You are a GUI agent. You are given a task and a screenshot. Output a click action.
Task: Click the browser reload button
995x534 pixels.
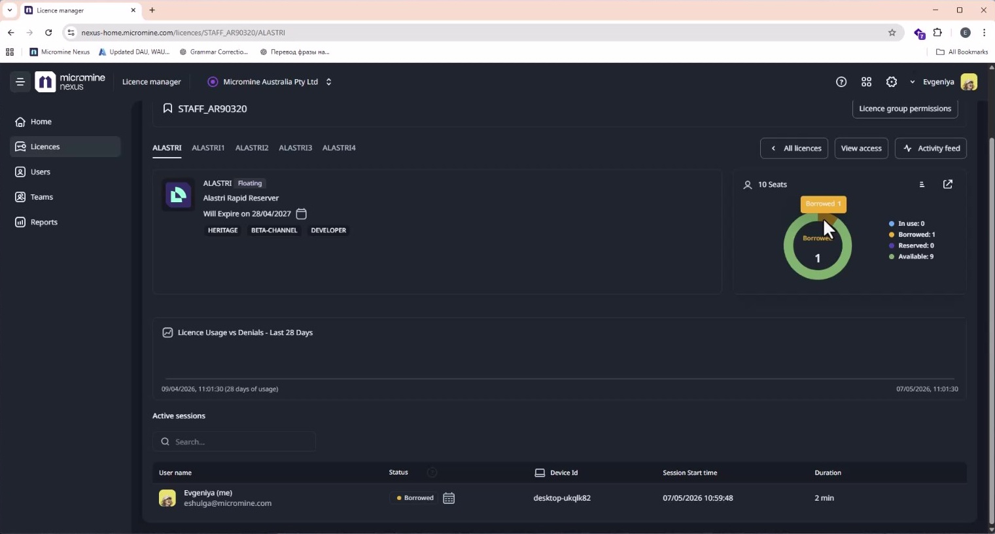pos(48,32)
